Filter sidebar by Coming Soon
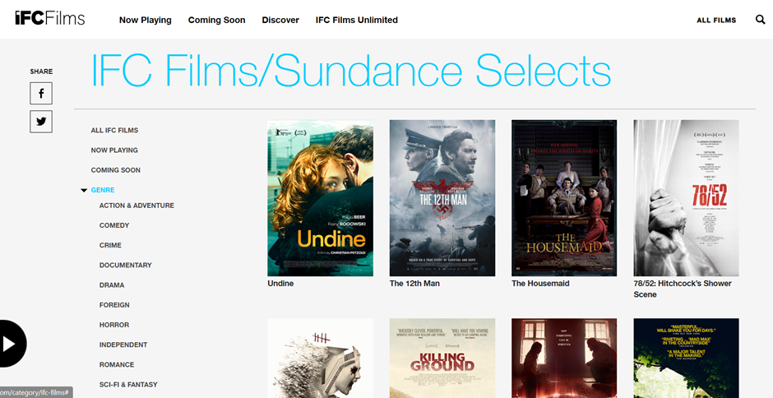Viewport: 773px width, 398px height. click(x=115, y=170)
